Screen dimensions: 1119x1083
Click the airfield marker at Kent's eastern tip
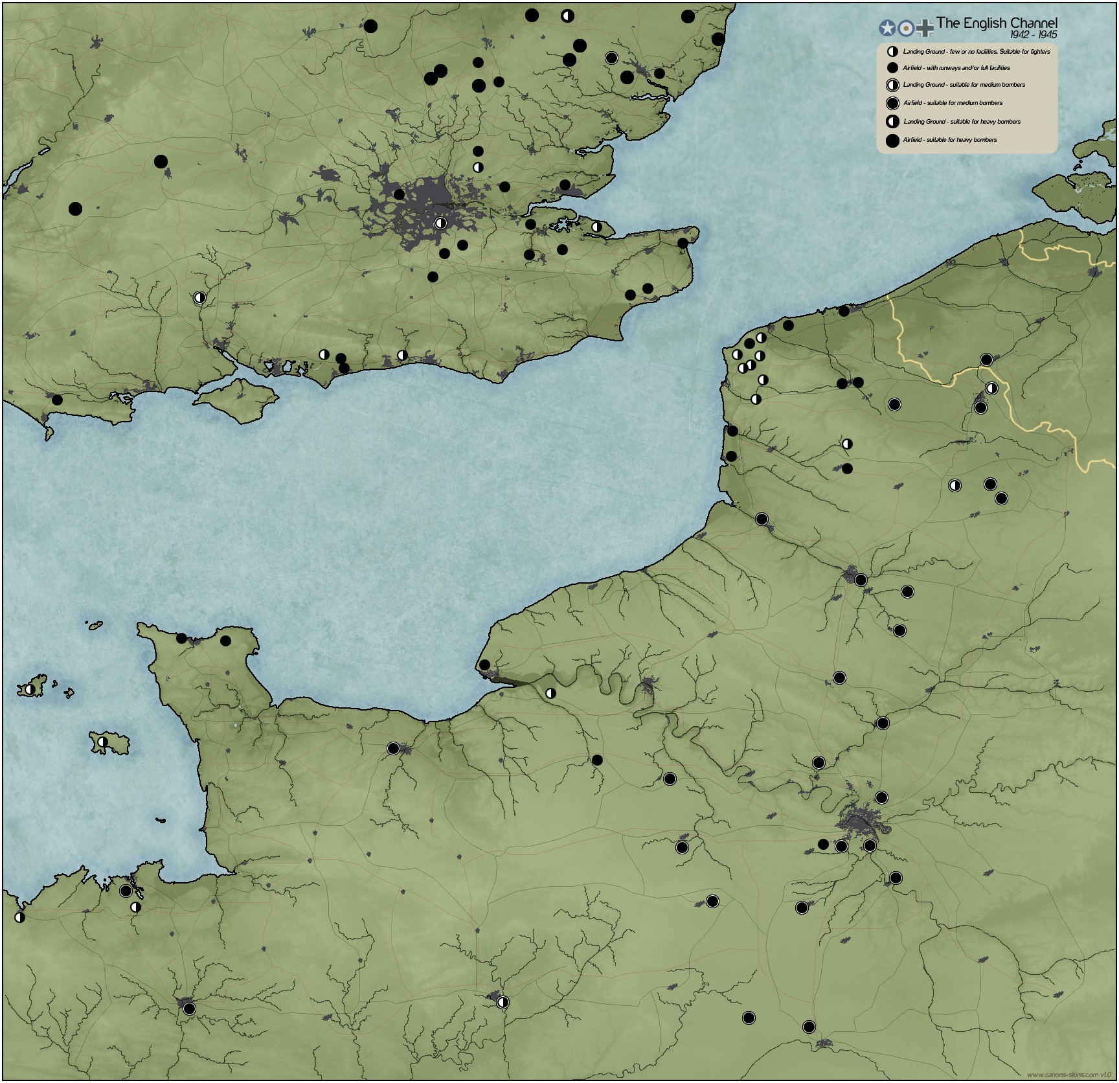pos(683,243)
